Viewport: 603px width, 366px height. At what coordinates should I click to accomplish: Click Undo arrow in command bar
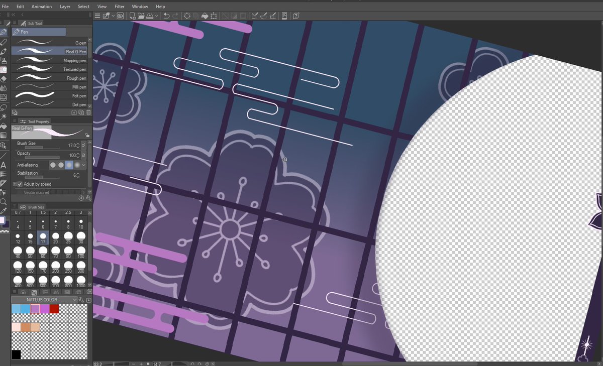166,16
